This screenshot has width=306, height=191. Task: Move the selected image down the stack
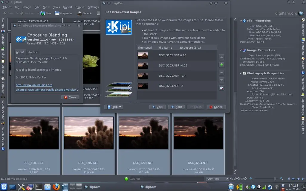pyautogui.click(x=221, y=80)
